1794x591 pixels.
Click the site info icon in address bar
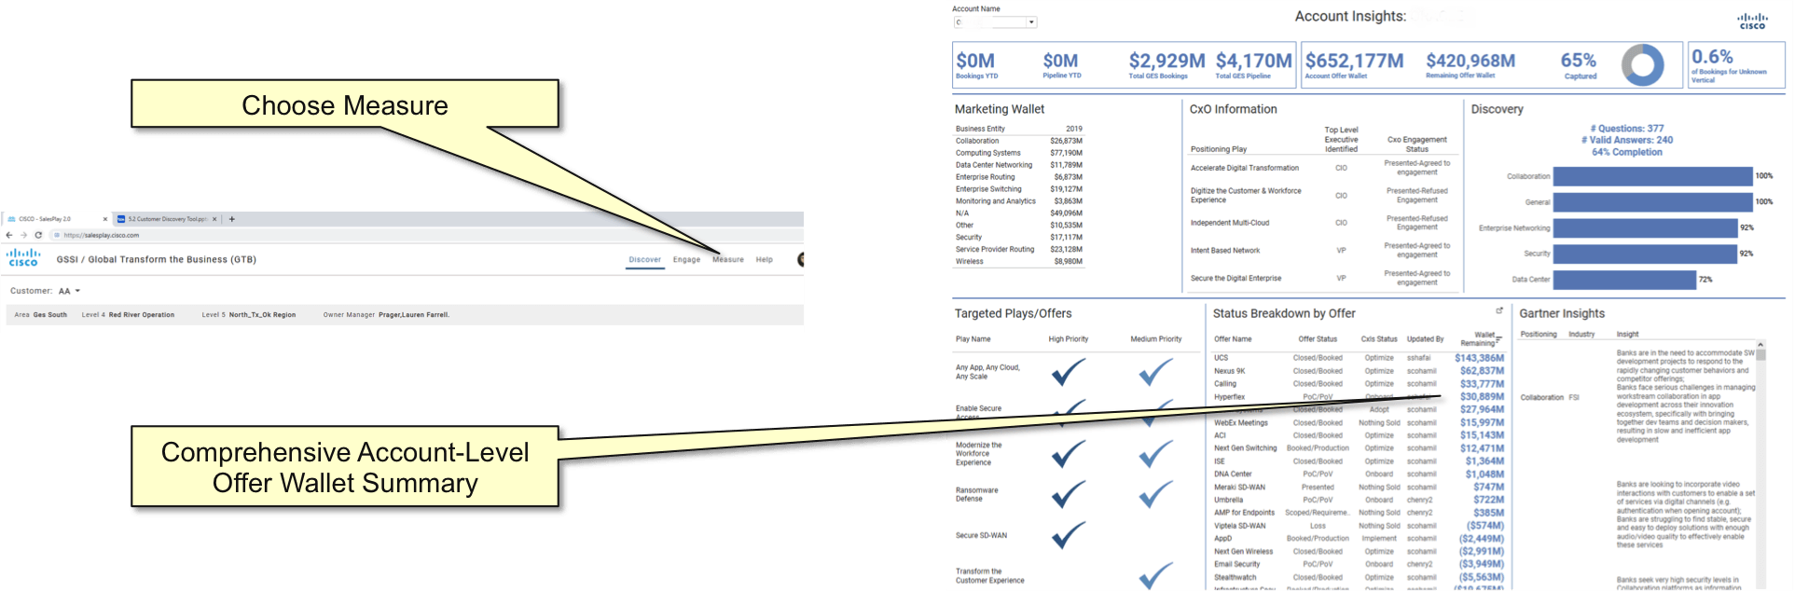click(x=57, y=235)
